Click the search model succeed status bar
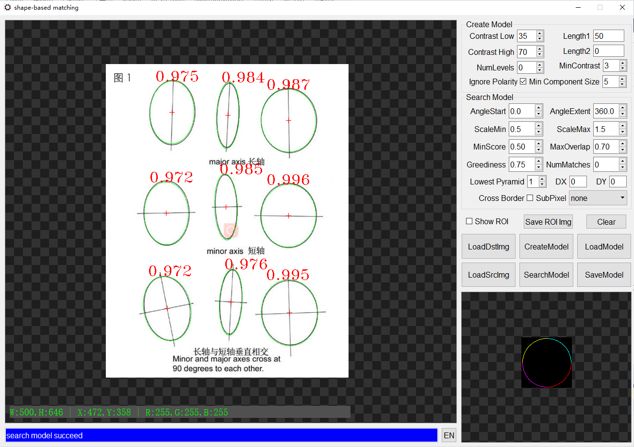The height and width of the screenshot is (447, 634). pos(221,435)
